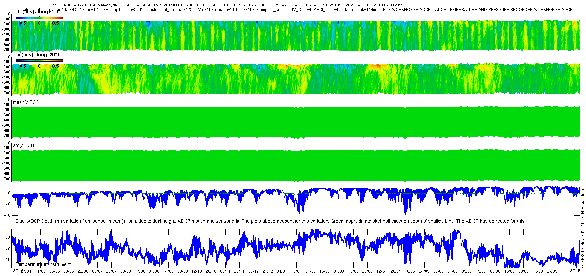Click the "21/06" date tick label
The height and width of the screenshot is (276, 586).
pyautogui.click(x=453, y=271)
